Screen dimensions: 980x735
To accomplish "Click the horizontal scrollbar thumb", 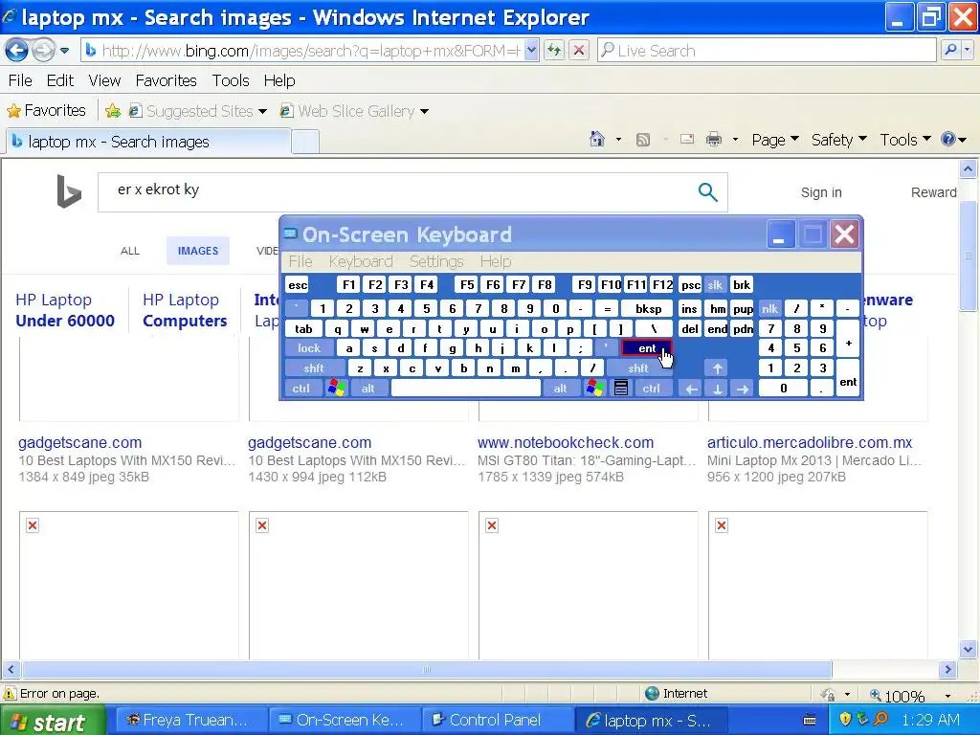I will (x=427, y=669).
